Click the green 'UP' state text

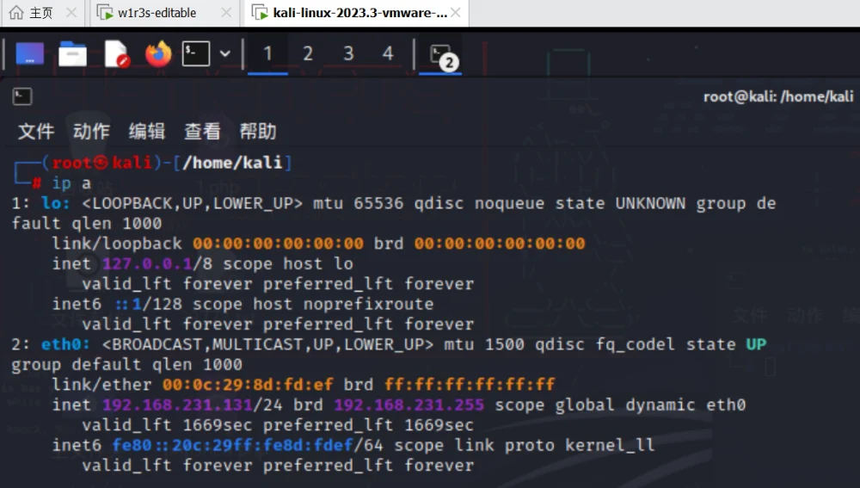(756, 344)
